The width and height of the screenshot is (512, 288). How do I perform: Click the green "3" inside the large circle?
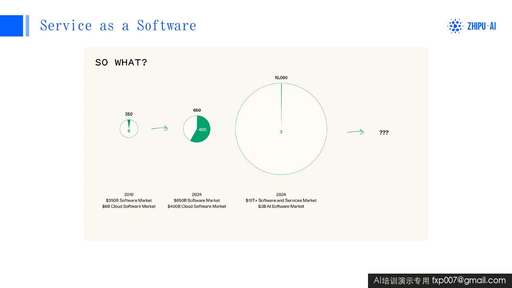281,132
